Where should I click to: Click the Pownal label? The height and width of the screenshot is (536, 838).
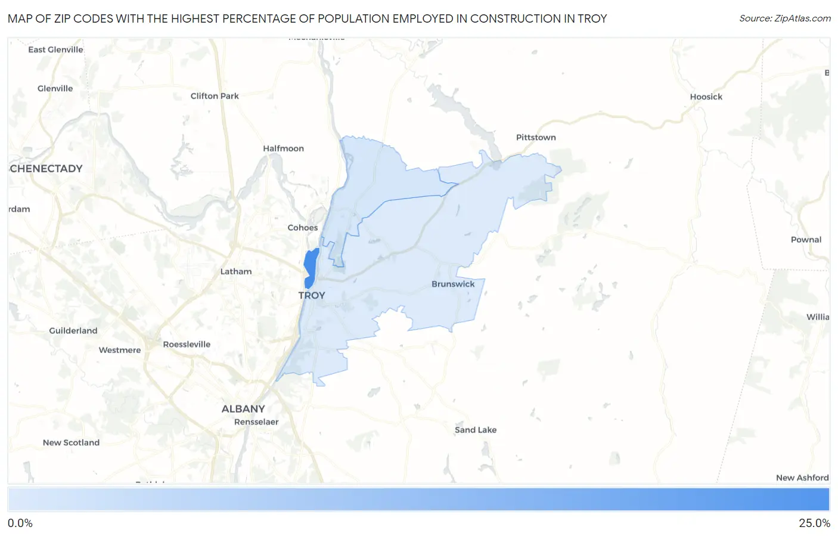tap(806, 240)
